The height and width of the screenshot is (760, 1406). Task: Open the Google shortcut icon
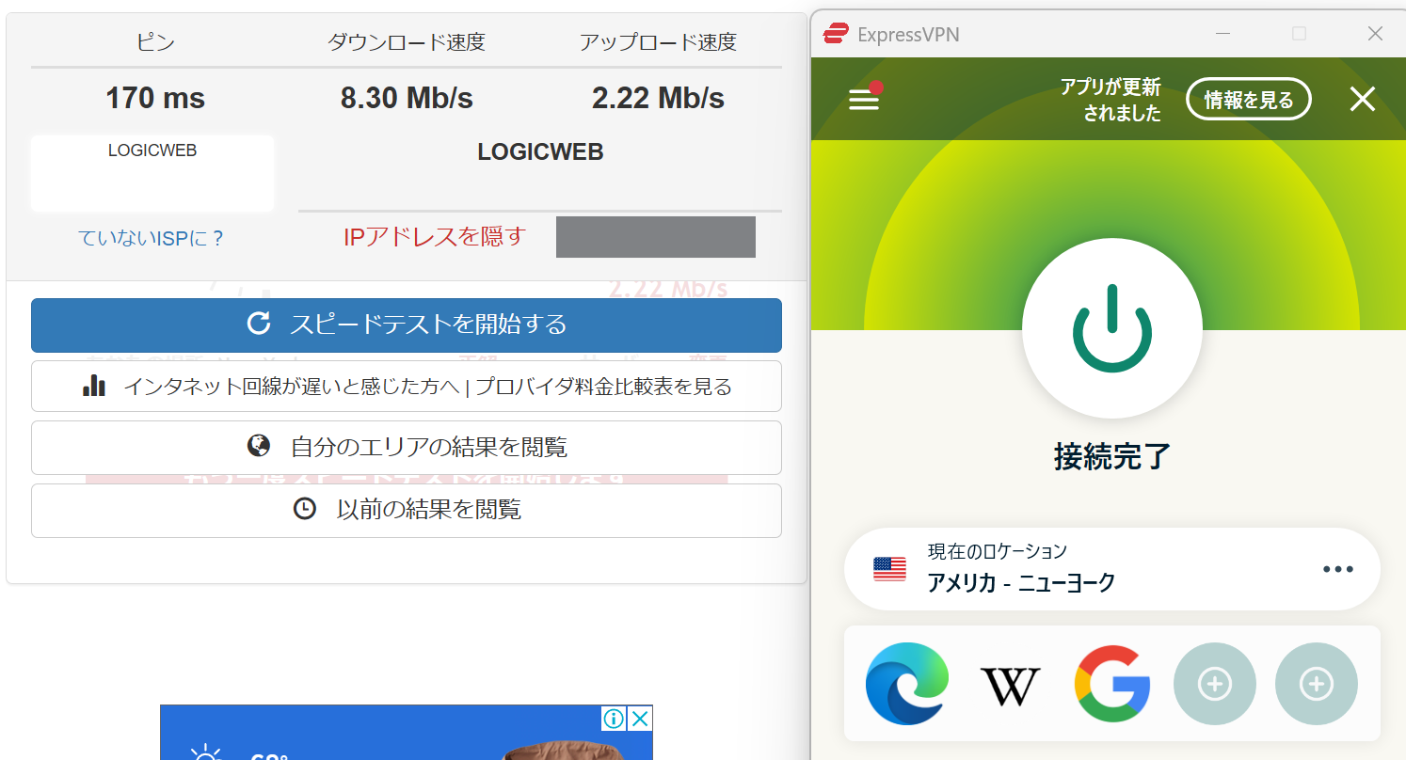(1112, 684)
